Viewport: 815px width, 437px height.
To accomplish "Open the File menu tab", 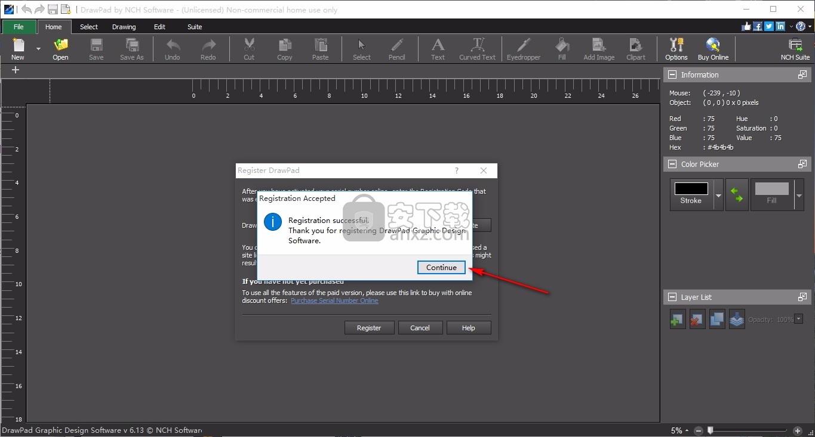I will pos(19,27).
